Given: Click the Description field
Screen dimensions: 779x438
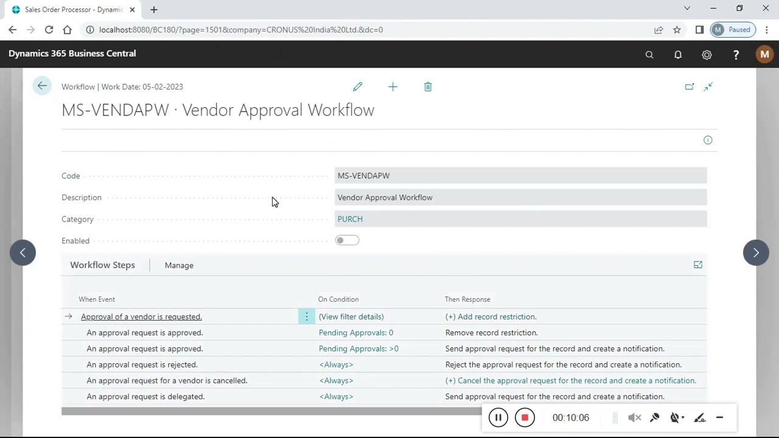Looking at the screenshot, I should [x=520, y=198].
